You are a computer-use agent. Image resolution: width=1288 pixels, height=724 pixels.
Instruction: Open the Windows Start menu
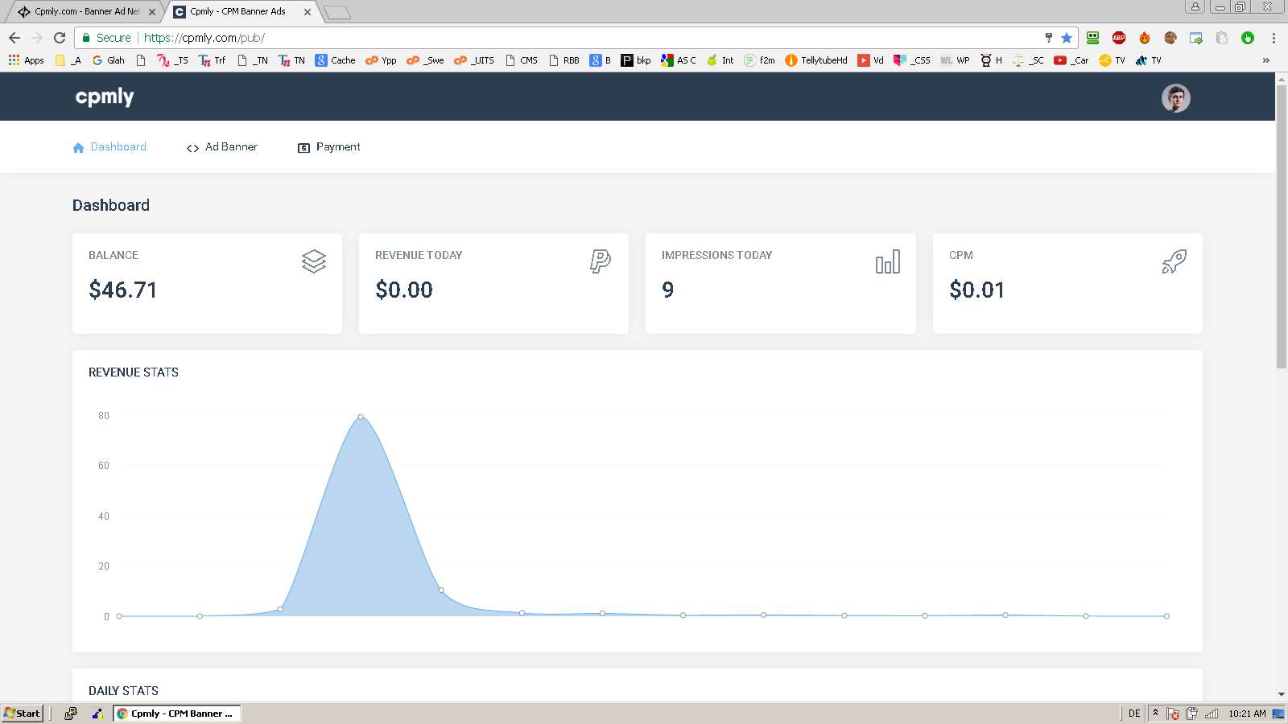coord(23,714)
